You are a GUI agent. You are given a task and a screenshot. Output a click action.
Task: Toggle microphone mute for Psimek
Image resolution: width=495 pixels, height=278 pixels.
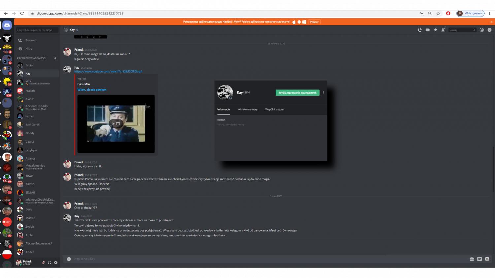point(43,263)
